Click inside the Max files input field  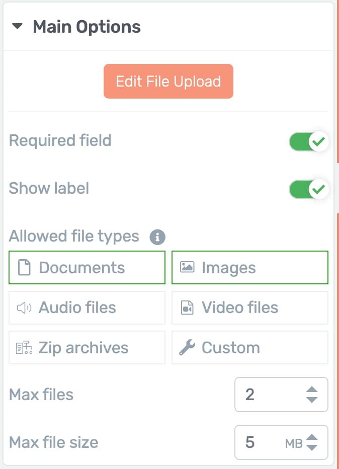(272, 395)
